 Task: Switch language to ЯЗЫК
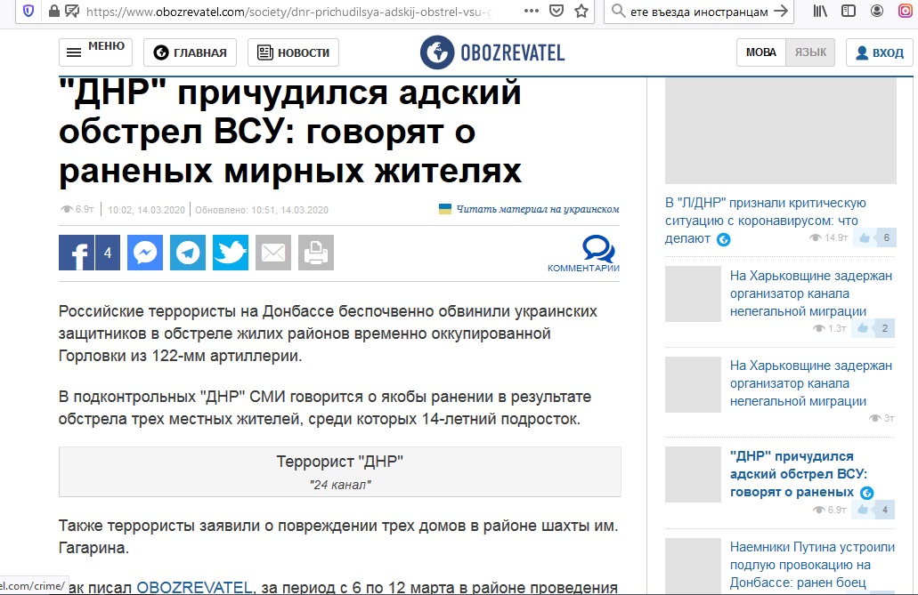(x=810, y=52)
